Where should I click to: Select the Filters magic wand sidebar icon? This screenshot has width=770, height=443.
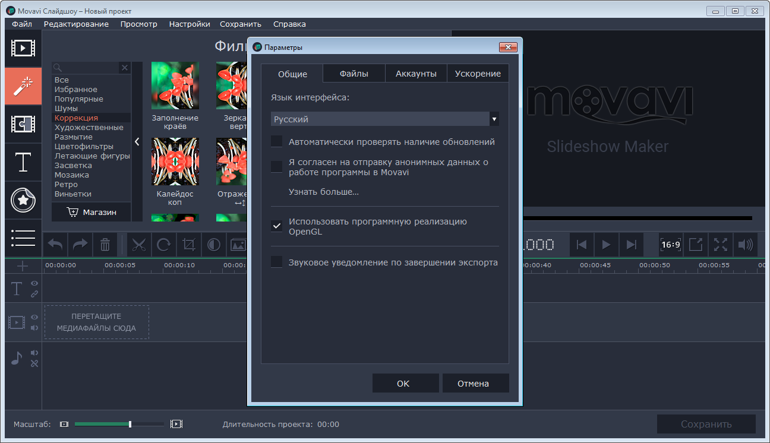tap(23, 86)
